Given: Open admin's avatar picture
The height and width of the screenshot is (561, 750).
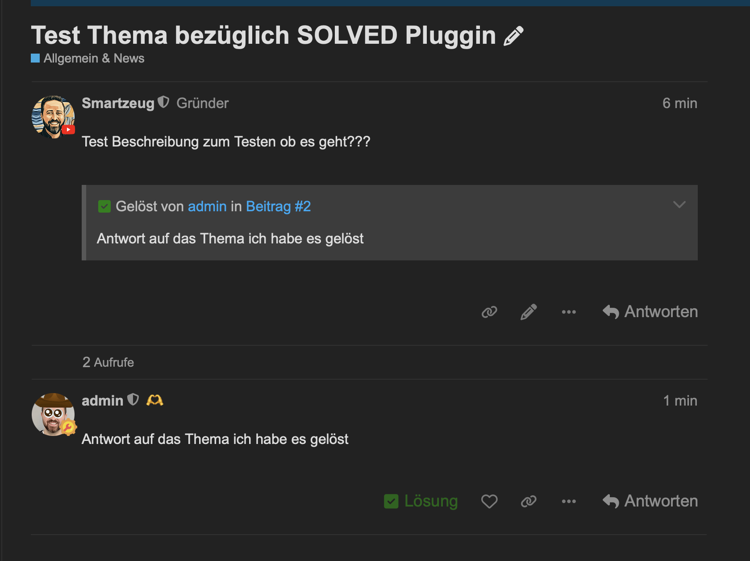Looking at the screenshot, I should tap(53, 414).
